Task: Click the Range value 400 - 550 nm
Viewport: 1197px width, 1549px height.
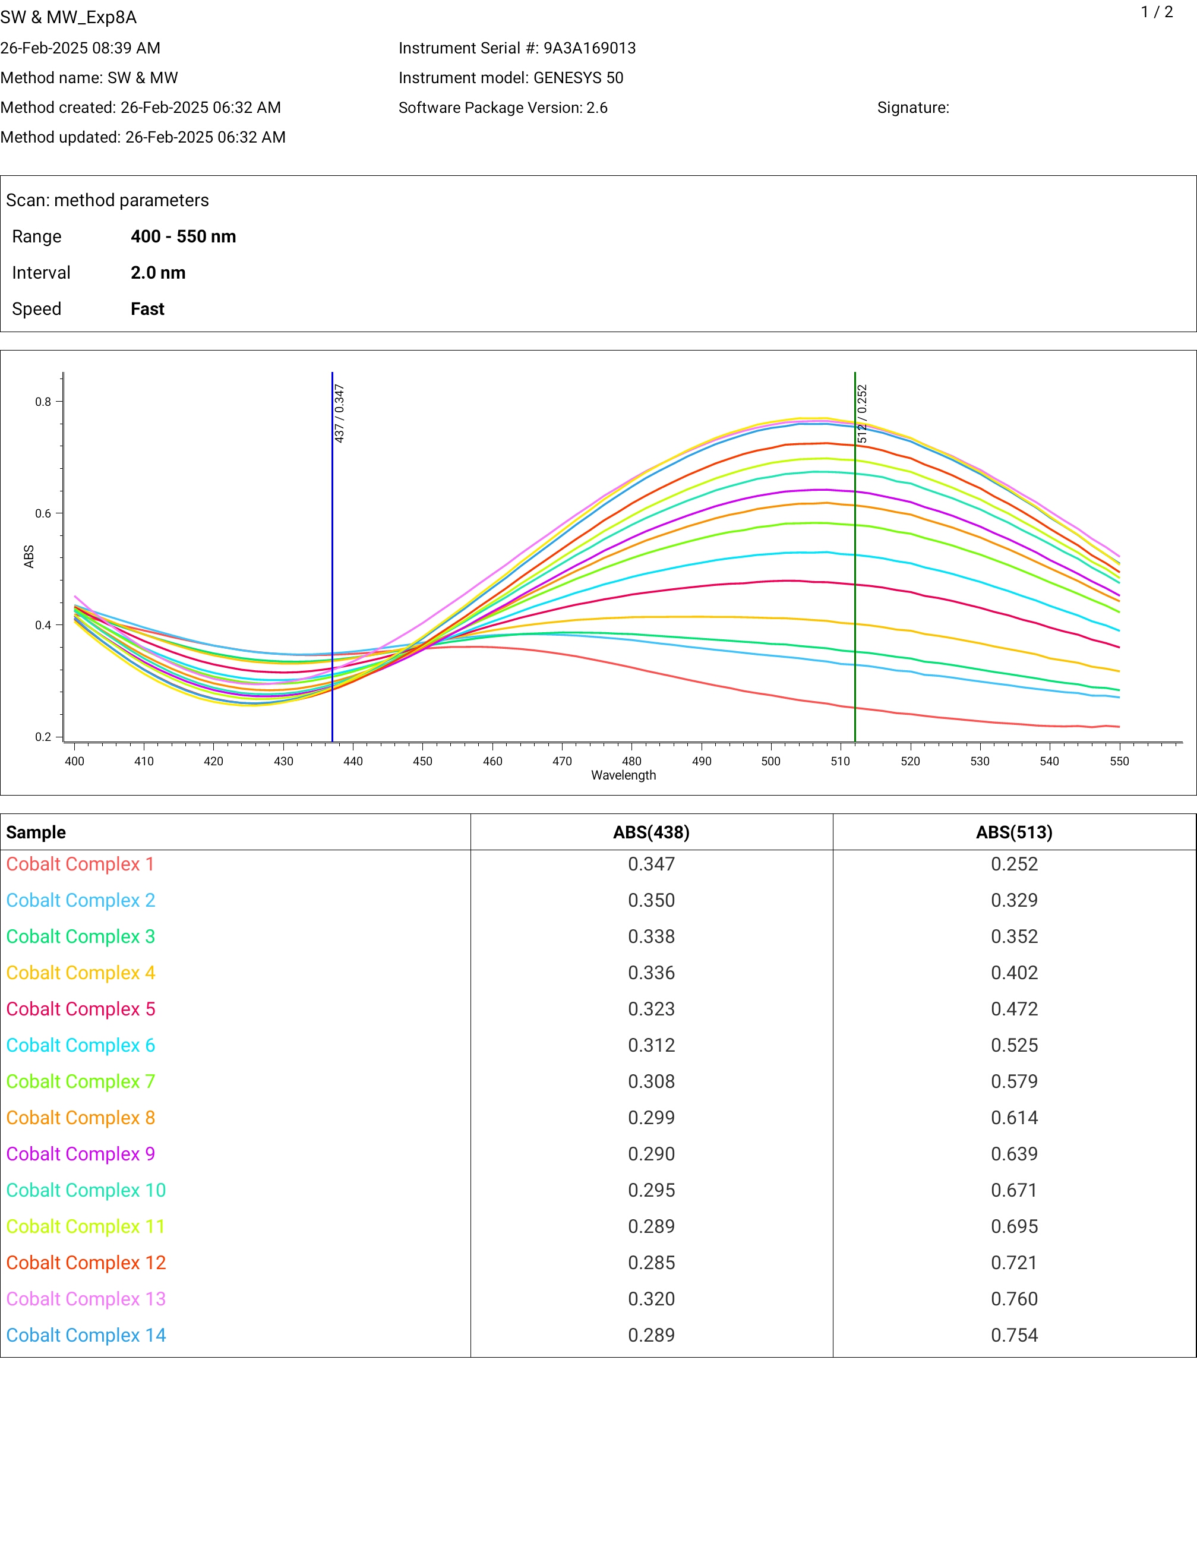Action: 183,236
